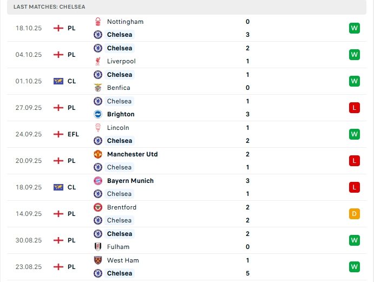Screen dimensions: 374x282
Task: Click the Manchester Utd club crest
Action: [x=98, y=154]
